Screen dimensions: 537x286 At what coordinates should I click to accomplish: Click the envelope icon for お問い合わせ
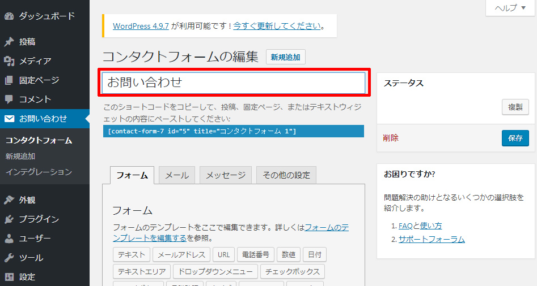9,119
